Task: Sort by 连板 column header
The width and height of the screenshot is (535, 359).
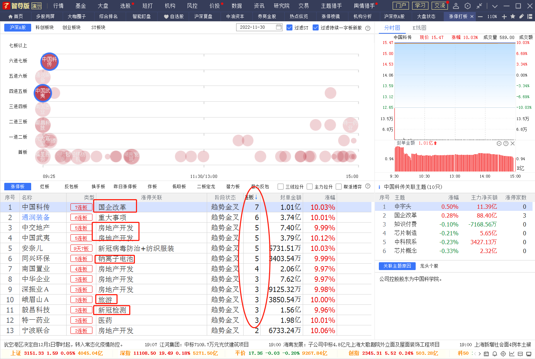Action: pos(251,197)
